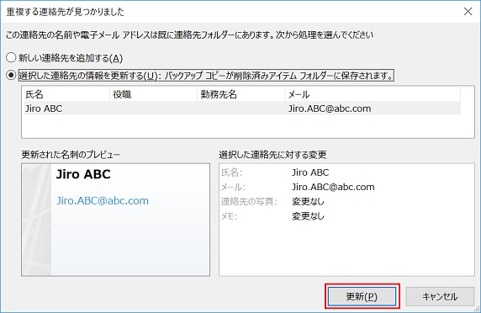Click 変更なし next to 連絡先の写真
Image resolution: width=481 pixels, height=313 pixels.
click(x=308, y=202)
